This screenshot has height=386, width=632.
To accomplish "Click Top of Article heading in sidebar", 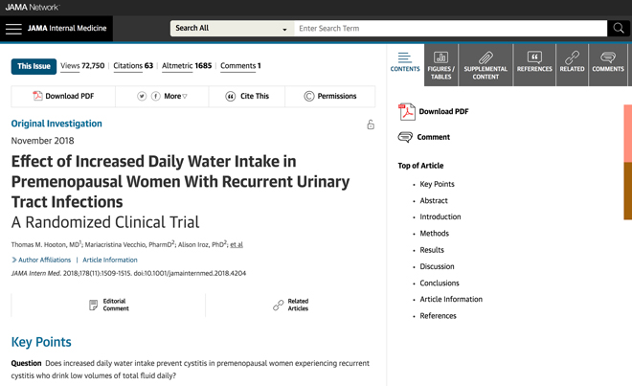I will 420,166.
